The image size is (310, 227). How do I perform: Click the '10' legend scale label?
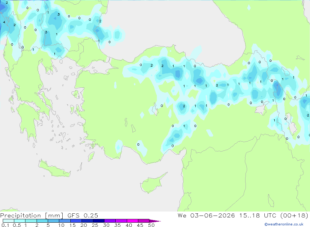point(61,225)
